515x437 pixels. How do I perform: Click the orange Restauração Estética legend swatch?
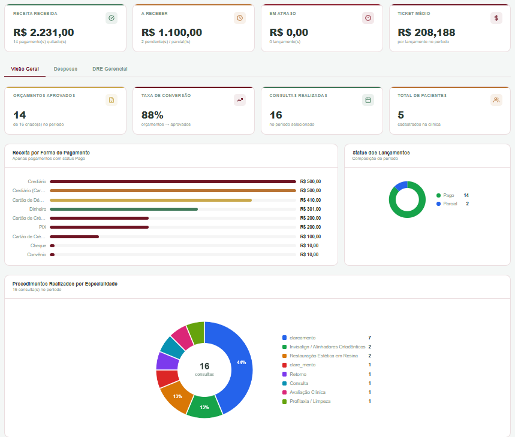(284, 356)
